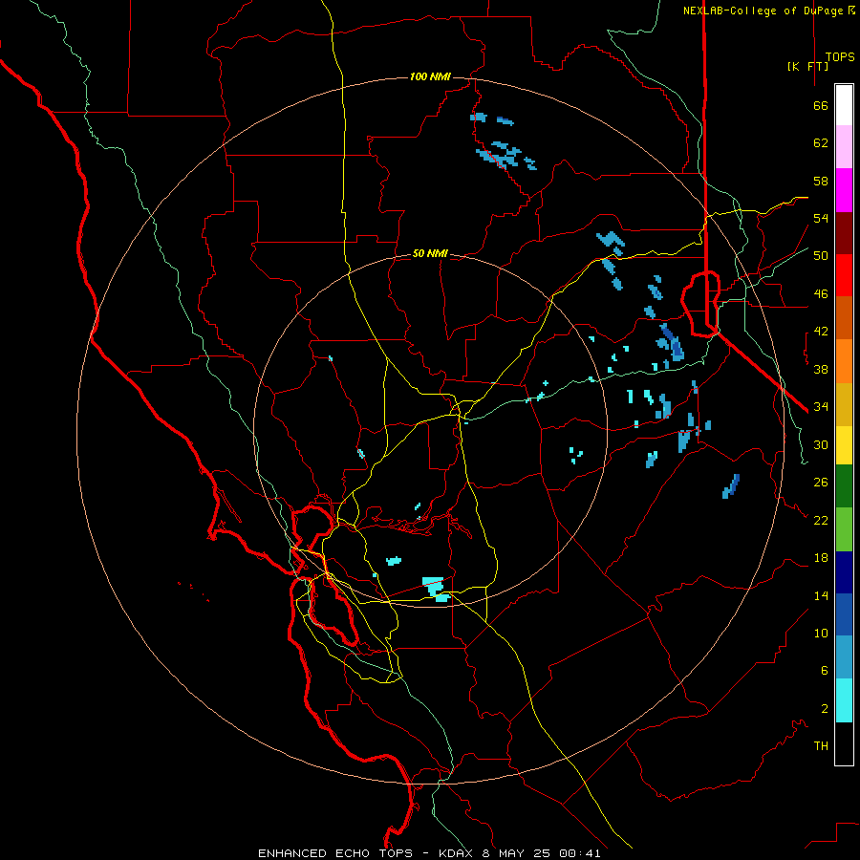This screenshot has height=860, width=860.
Task: Click the large cyan echo on 50 NMI ring
Action: tap(436, 589)
